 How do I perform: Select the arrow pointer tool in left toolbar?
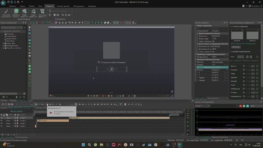click(x=30, y=28)
